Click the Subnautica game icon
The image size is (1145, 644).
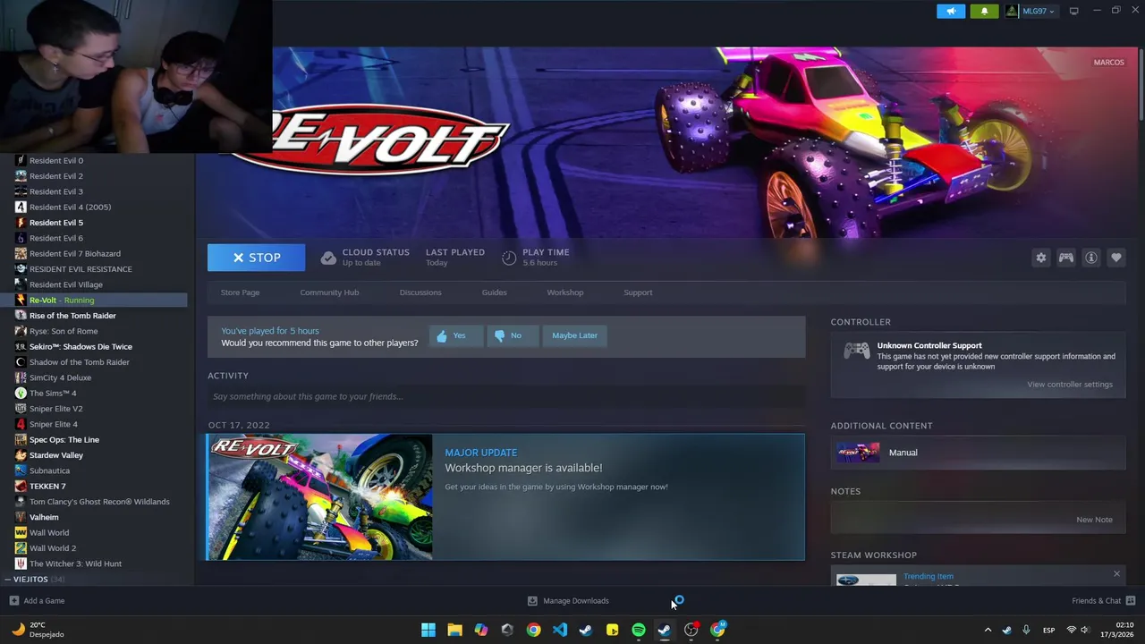pyautogui.click(x=21, y=470)
